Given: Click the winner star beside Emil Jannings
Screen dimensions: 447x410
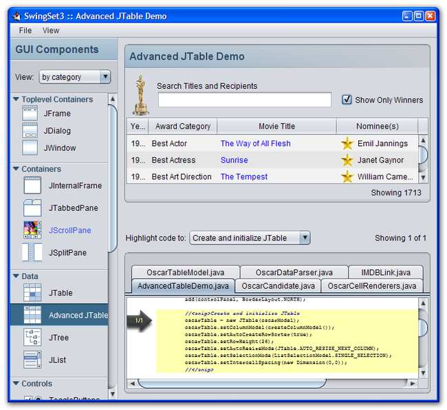Looking at the screenshot, I should coord(347,143).
